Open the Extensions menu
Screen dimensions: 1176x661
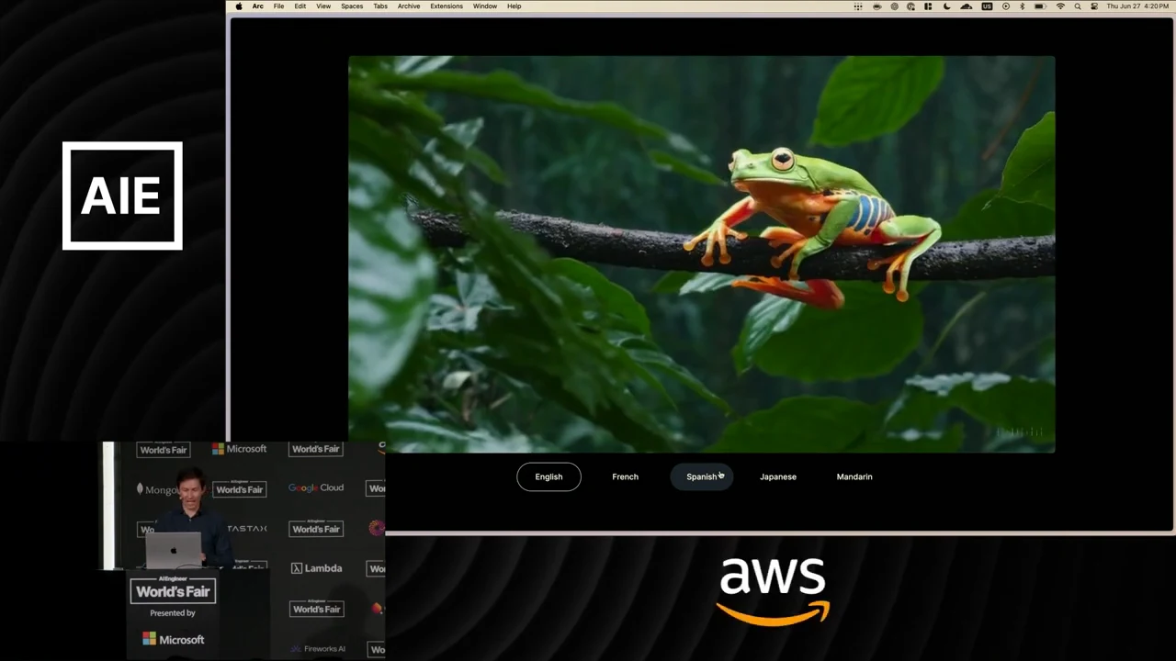point(447,6)
